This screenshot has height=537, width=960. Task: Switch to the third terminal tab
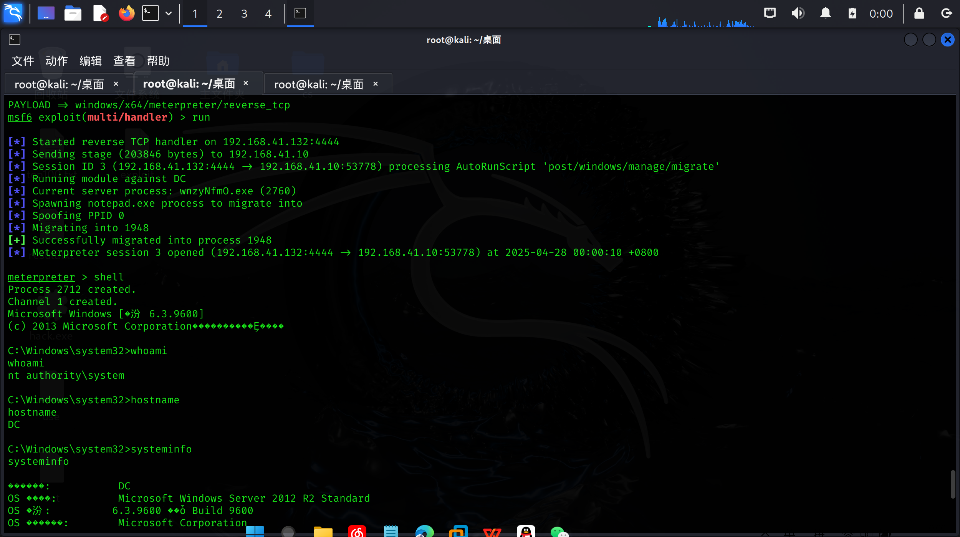pyautogui.click(x=319, y=84)
